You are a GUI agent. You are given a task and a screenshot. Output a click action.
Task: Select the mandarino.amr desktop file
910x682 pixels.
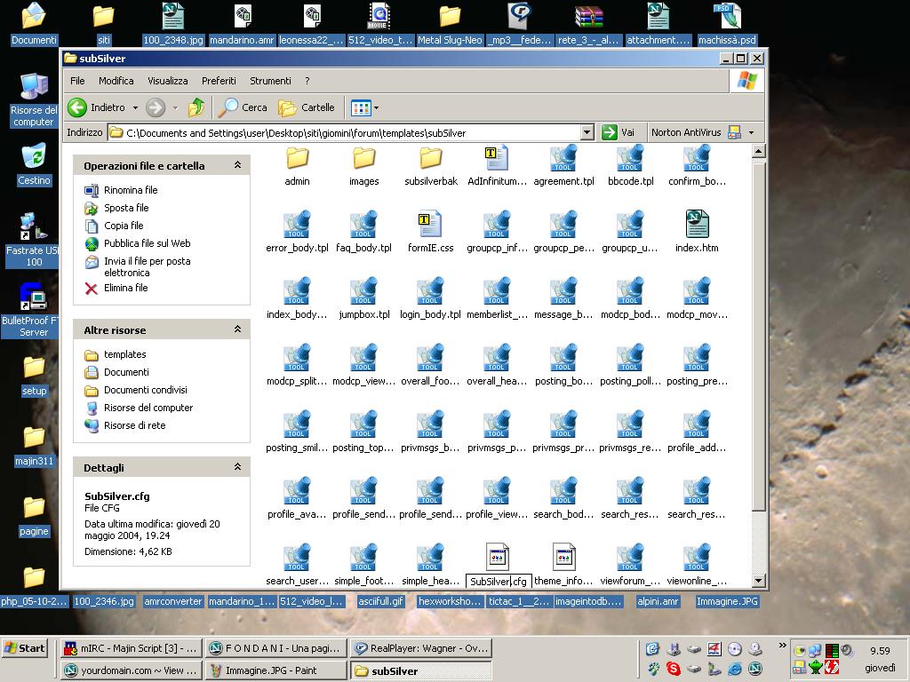[243, 16]
